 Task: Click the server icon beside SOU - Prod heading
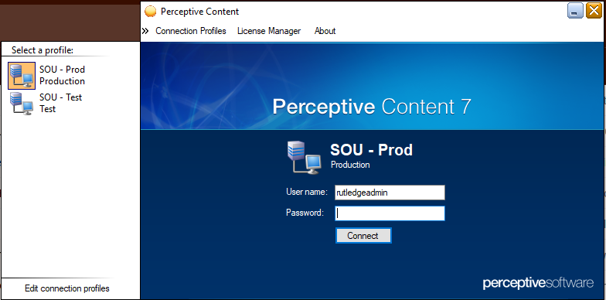(305, 158)
